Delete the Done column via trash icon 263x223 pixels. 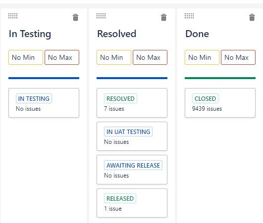coord(252,17)
